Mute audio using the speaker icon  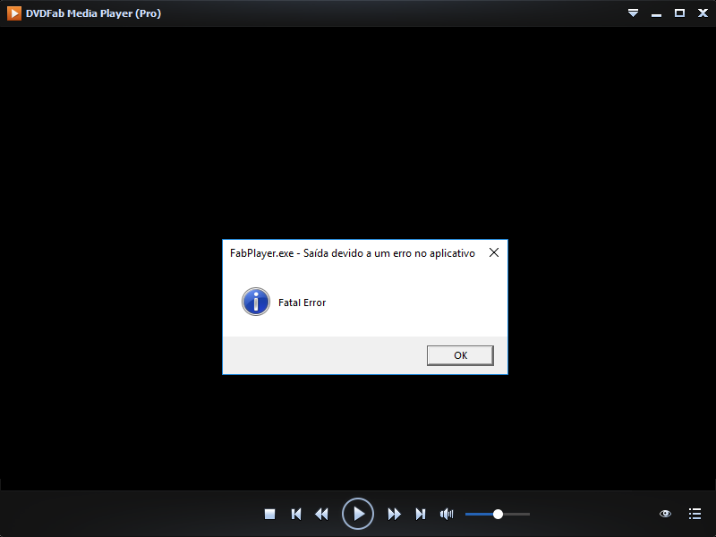pyautogui.click(x=447, y=514)
